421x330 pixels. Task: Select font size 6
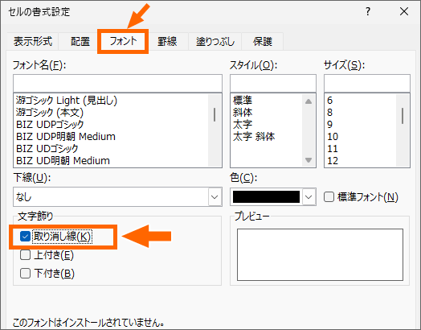tap(329, 101)
